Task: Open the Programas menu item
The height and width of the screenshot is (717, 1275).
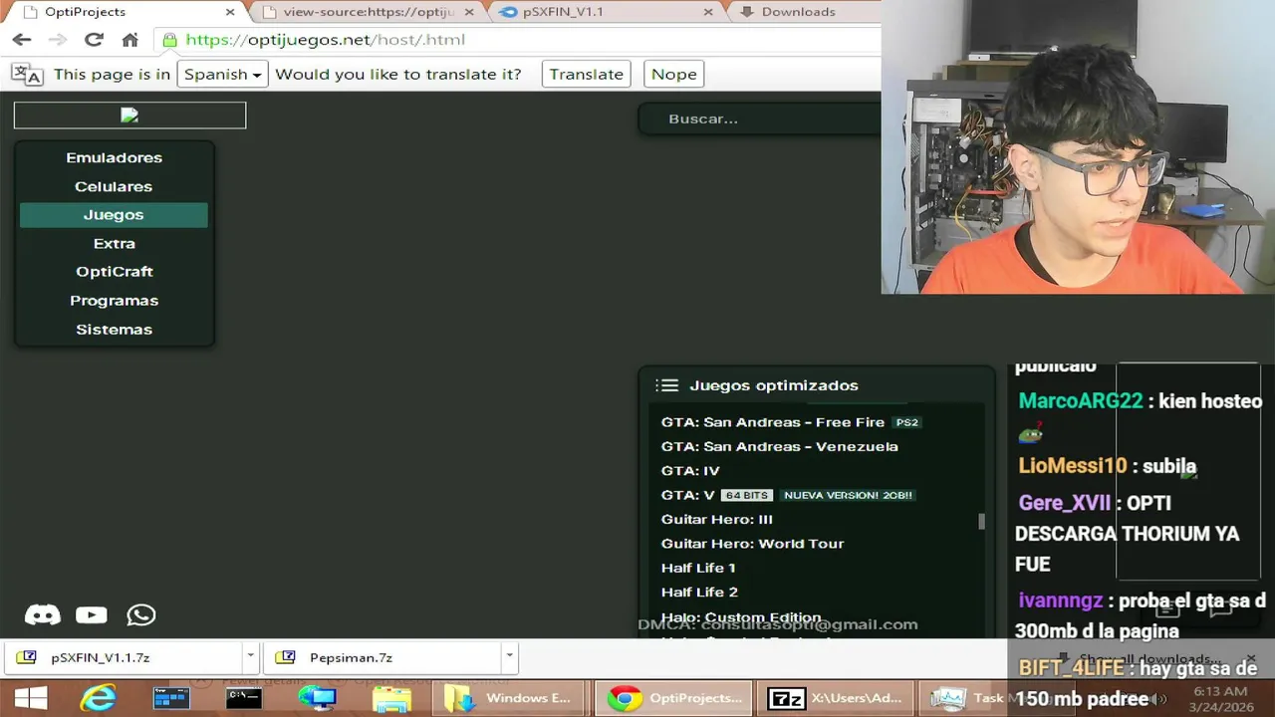Action: tap(114, 300)
